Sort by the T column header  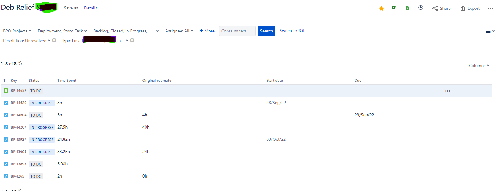tap(5, 81)
